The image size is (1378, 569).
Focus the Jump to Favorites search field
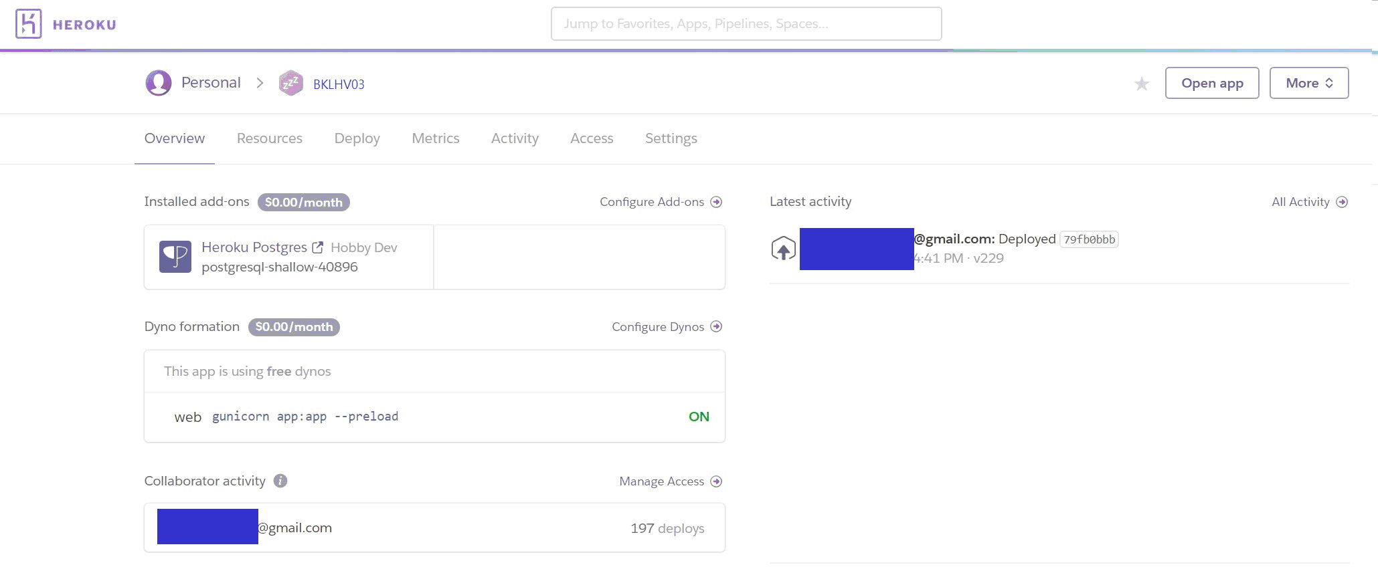(x=746, y=24)
